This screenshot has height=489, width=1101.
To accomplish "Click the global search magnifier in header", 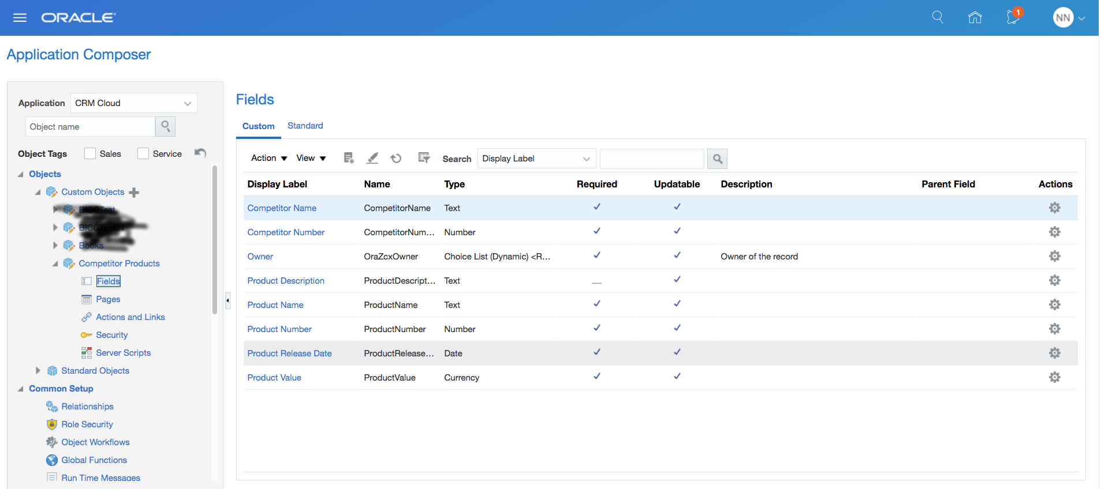I will pyautogui.click(x=938, y=18).
